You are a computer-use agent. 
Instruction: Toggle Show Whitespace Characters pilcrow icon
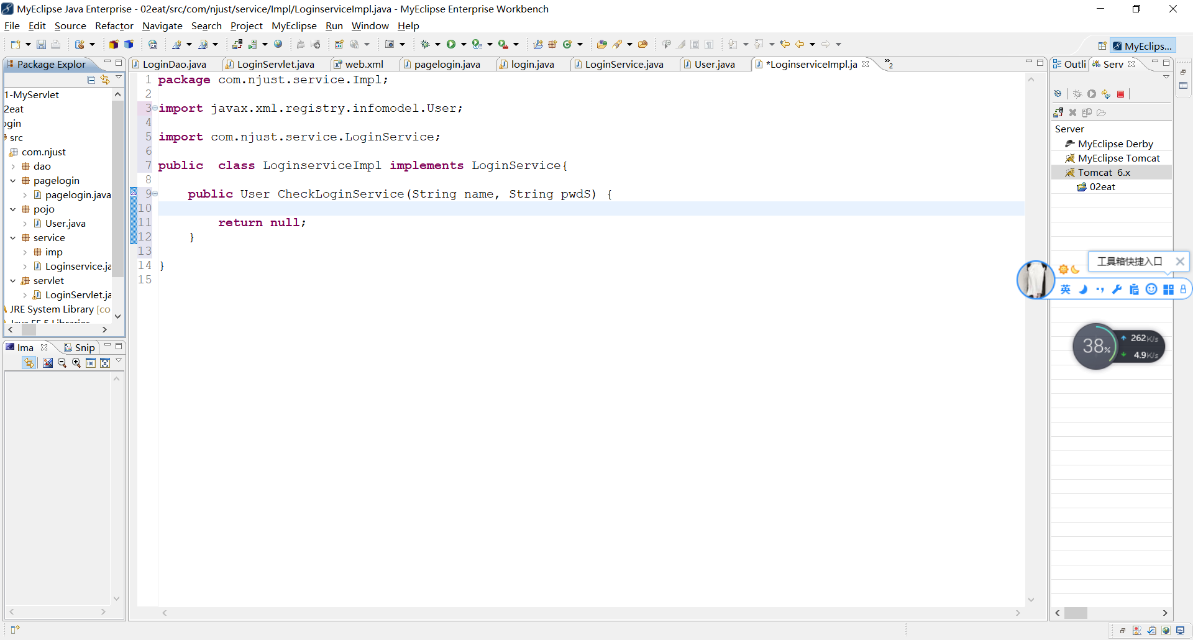pos(709,44)
